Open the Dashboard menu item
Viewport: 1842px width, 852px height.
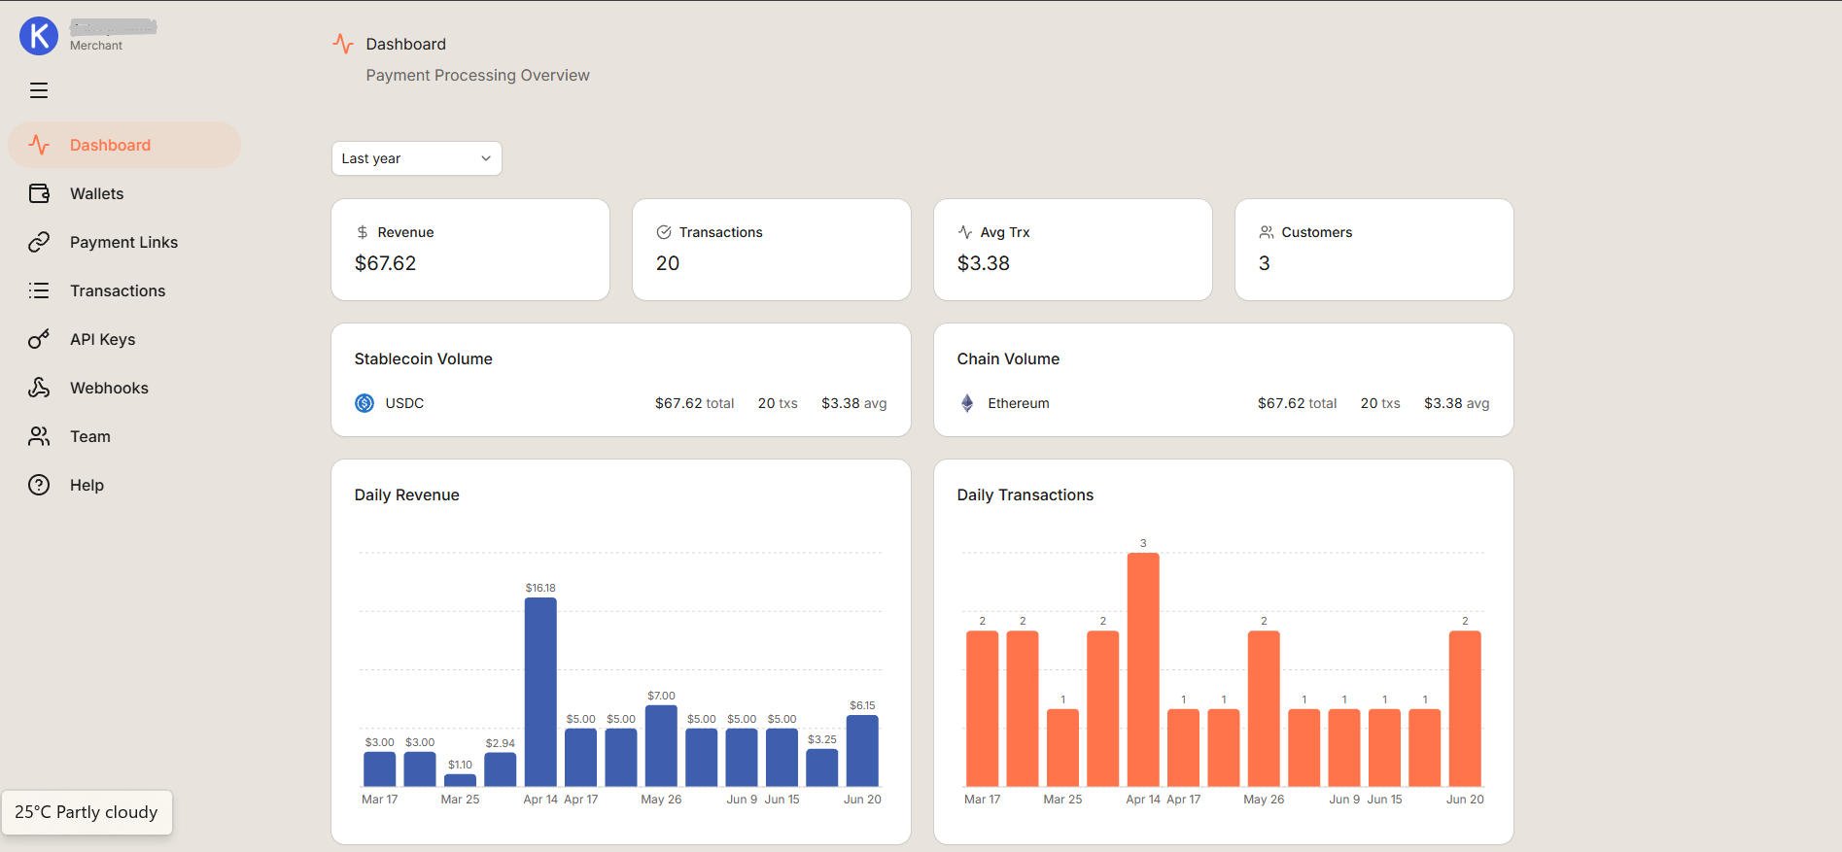(x=124, y=145)
